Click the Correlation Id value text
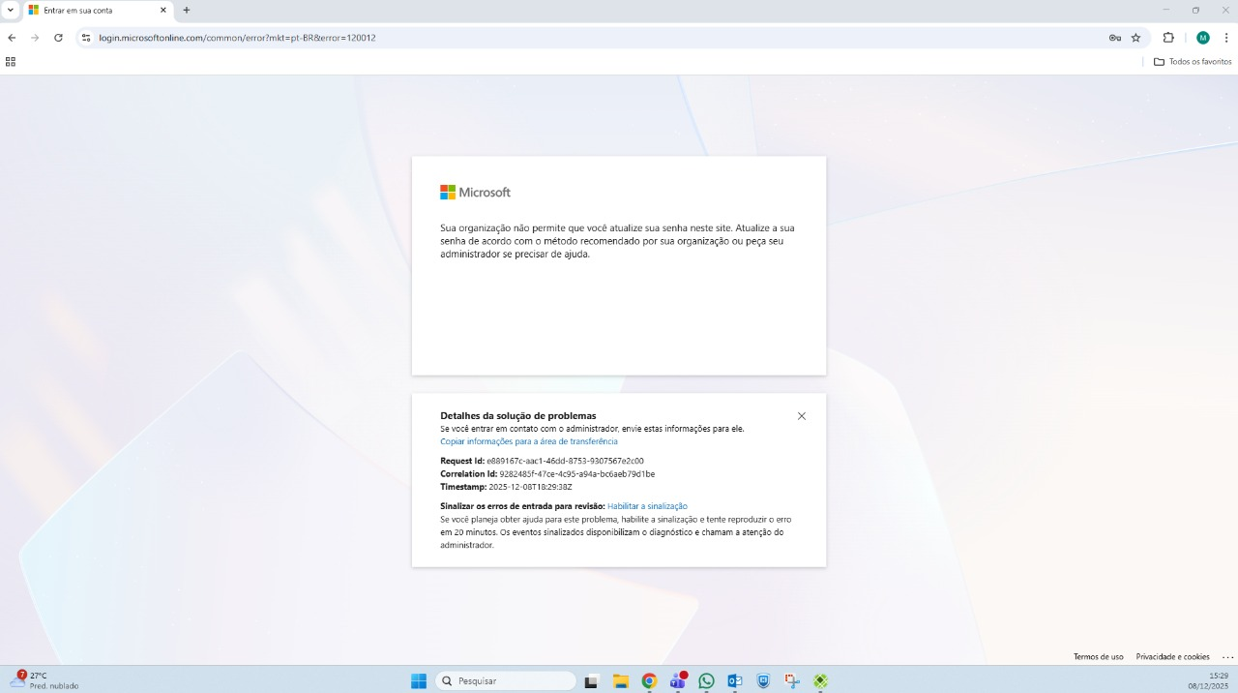The image size is (1238, 693). click(x=577, y=474)
